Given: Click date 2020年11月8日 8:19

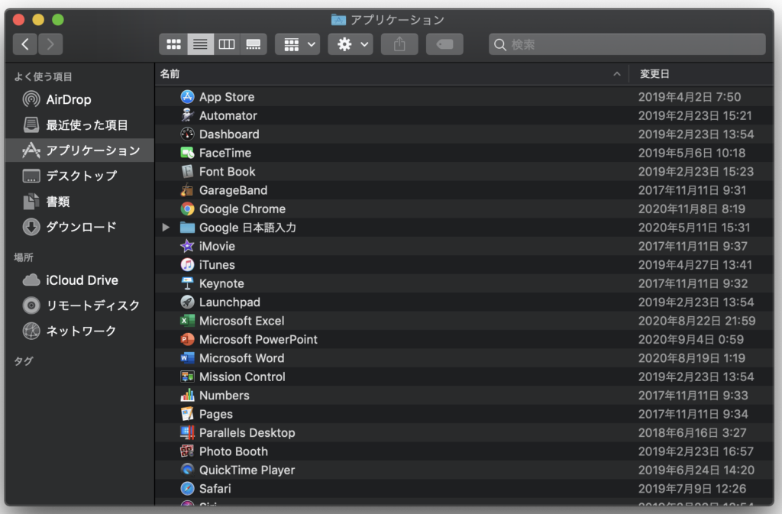Looking at the screenshot, I should pos(692,209).
